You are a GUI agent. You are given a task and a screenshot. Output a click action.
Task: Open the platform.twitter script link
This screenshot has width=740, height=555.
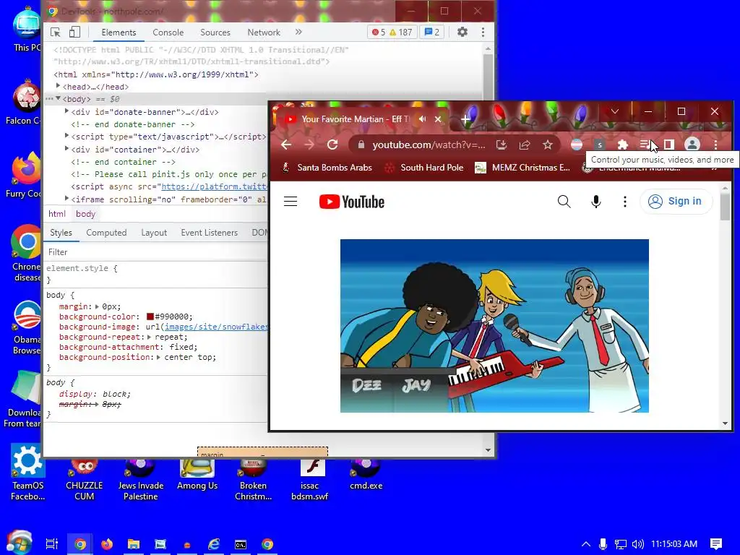pos(214,187)
